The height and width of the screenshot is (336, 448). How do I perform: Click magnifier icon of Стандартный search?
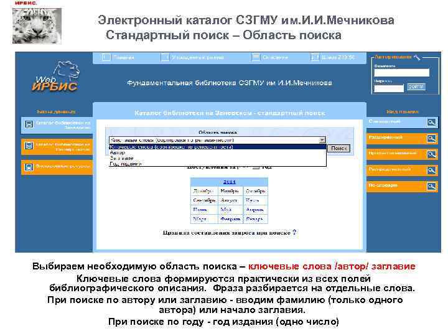[431, 123]
